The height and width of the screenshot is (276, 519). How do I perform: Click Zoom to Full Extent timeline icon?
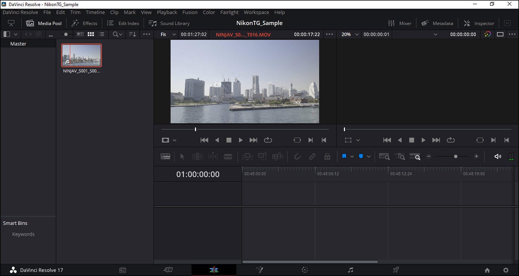click(384, 156)
